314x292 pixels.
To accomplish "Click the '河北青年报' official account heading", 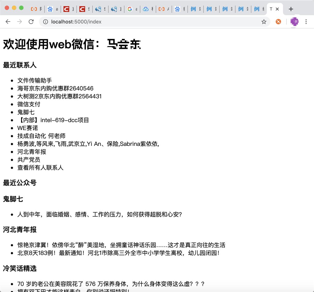I will tap(20, 229).
